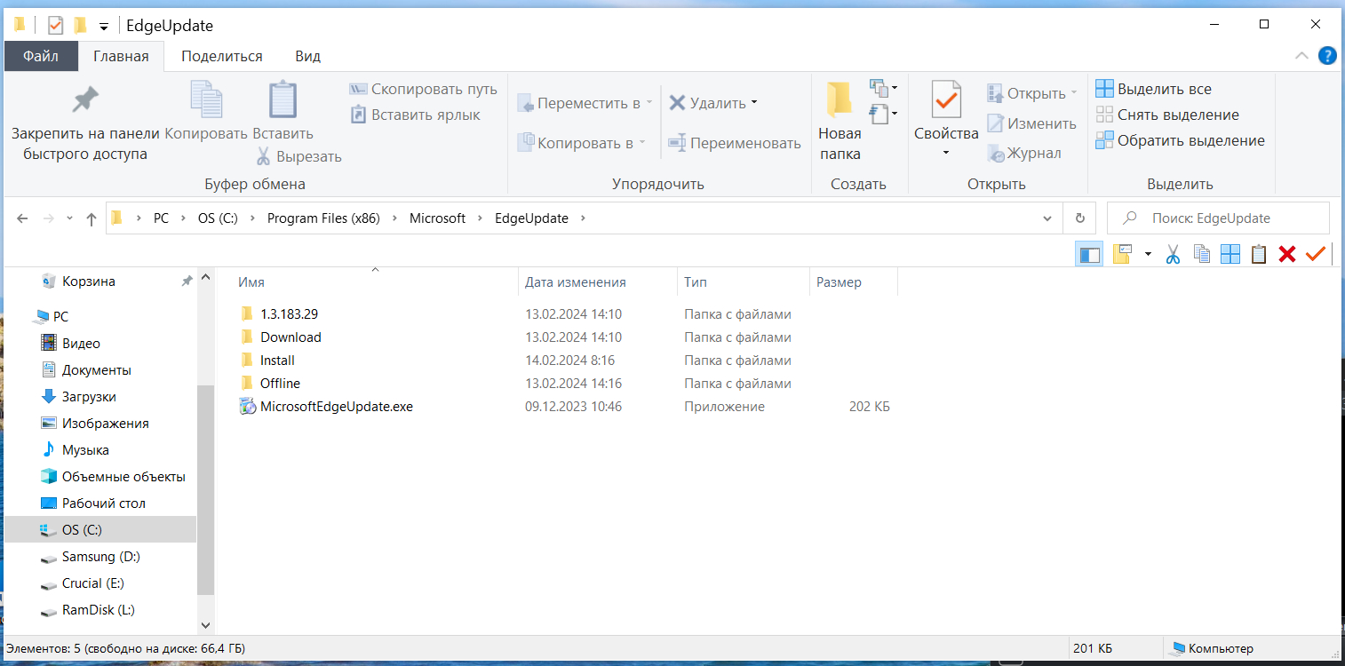Click the clipboard paste icon in the small toolbar
Screen dimensions: 1345x666
[x=1259, y=255]
